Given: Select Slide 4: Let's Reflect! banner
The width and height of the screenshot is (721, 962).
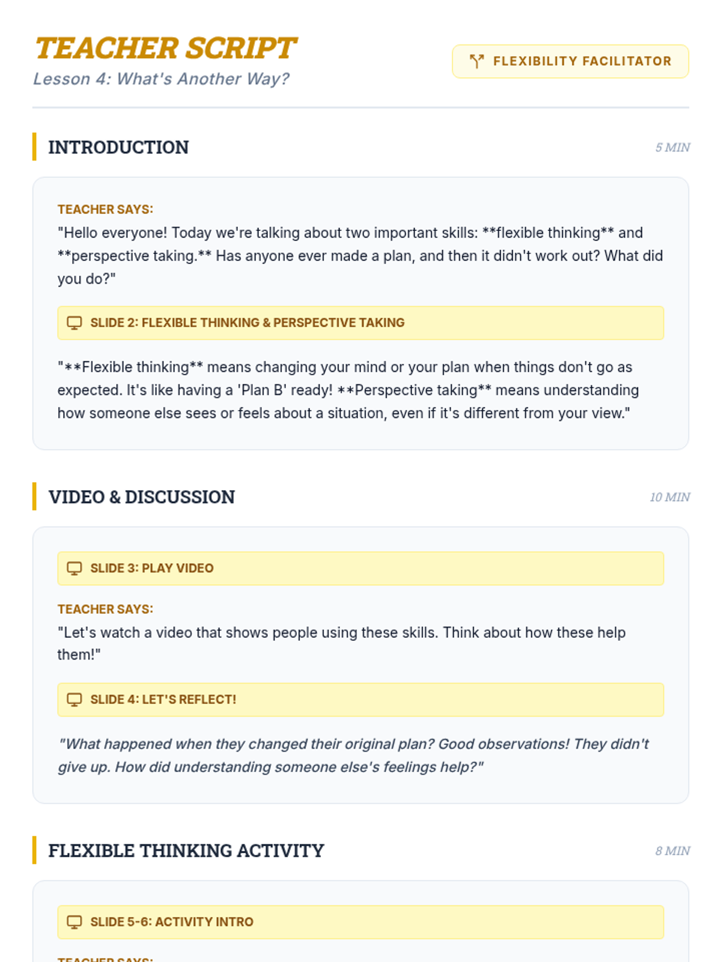Looking at the screenshot, I should tap(360, 699).
